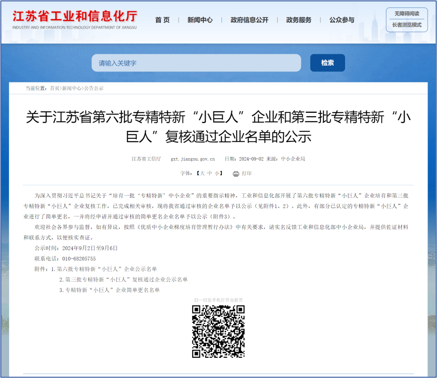The width and height of the screenshot is (437, 378).
Task: Click 首页 in the breadcrumb path
Action: (55, 88)
